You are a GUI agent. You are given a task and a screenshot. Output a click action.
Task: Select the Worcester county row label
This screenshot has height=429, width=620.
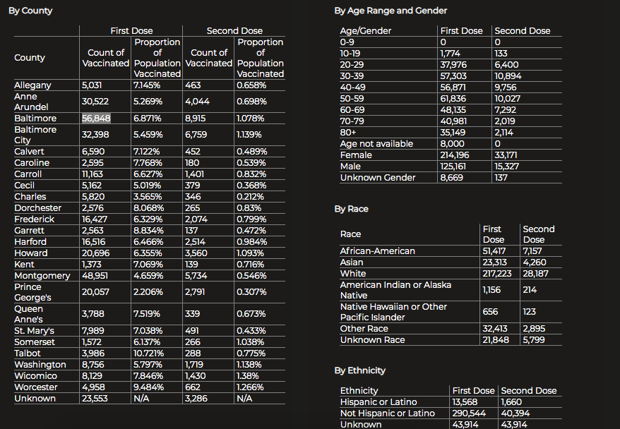pyautogui.click(x=35, y=387)
